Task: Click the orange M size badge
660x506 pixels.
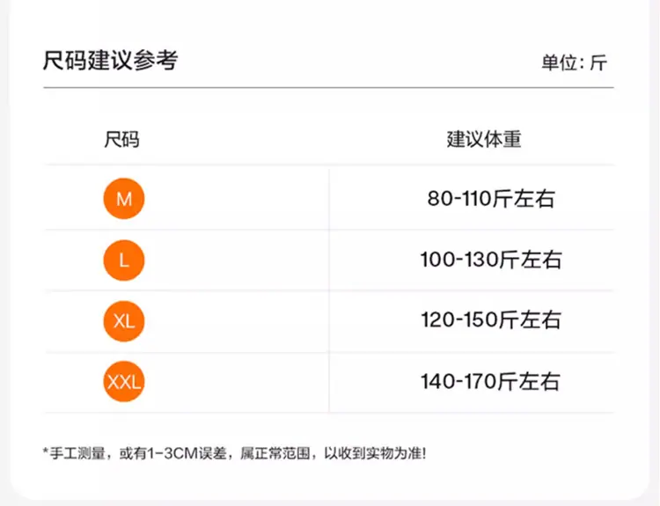Action: coord(123,199)
